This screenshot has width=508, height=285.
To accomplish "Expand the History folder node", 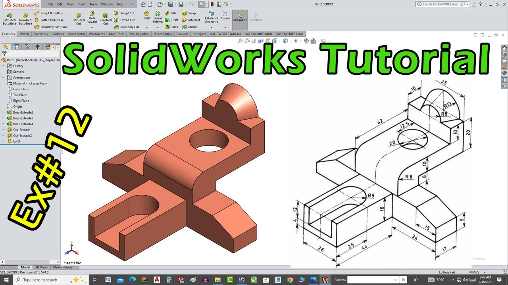I will (4, 66).
